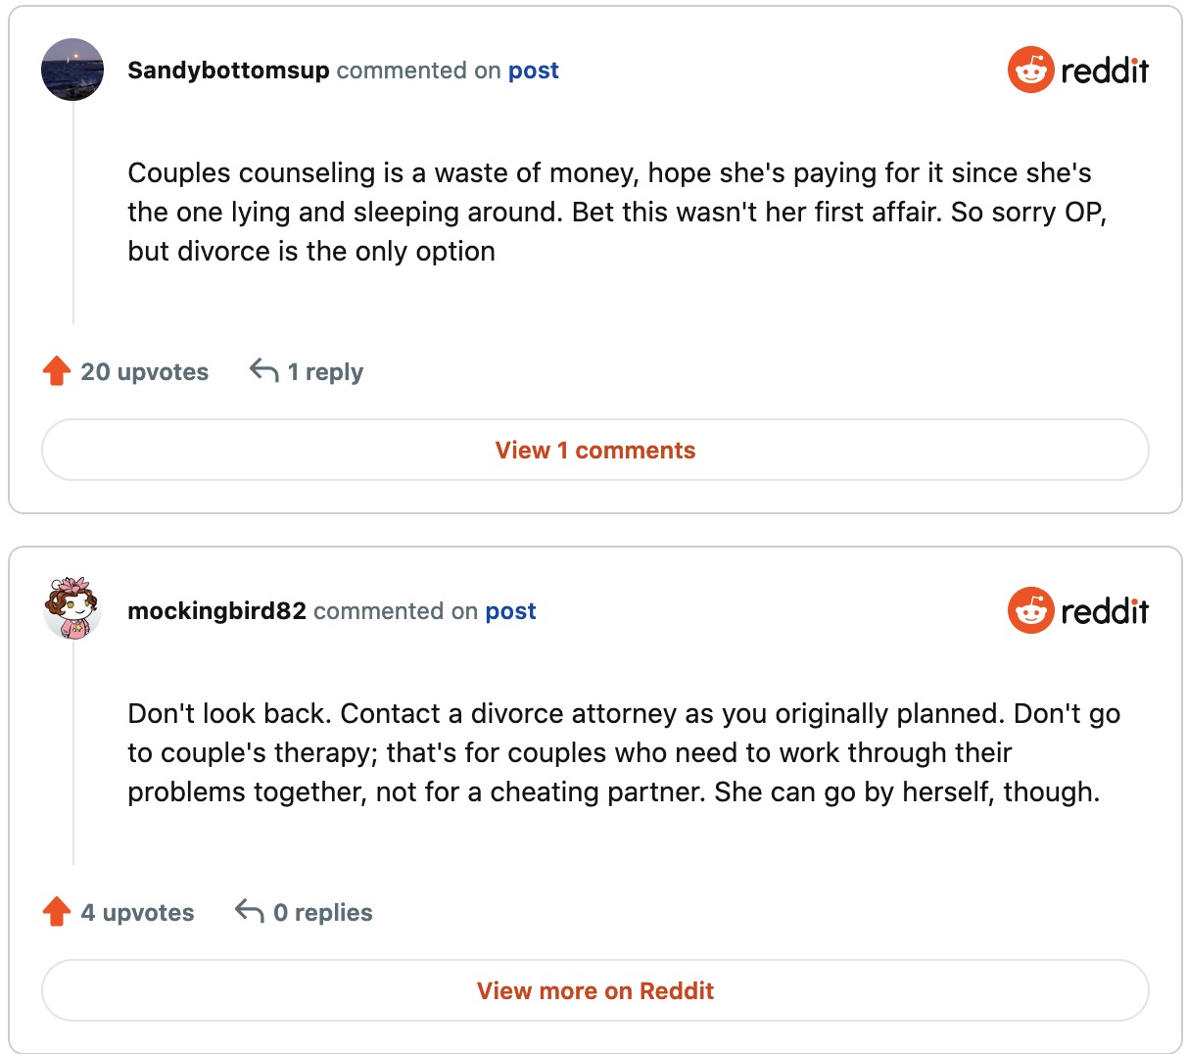Upvote mockingbird82's comment using the arrow
Image resolution: width=1187 pixels, height=1054 pixels.
coord(57,912)
